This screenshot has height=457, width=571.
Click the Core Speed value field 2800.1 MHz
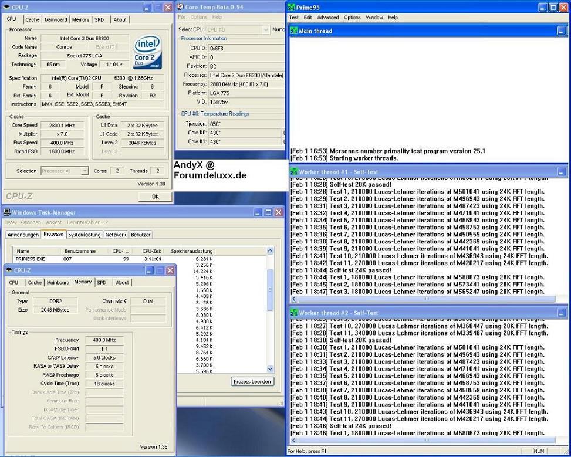[62, 126]
